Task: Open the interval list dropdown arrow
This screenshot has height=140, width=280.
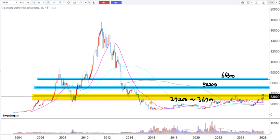Action: (x=43, y=3)
